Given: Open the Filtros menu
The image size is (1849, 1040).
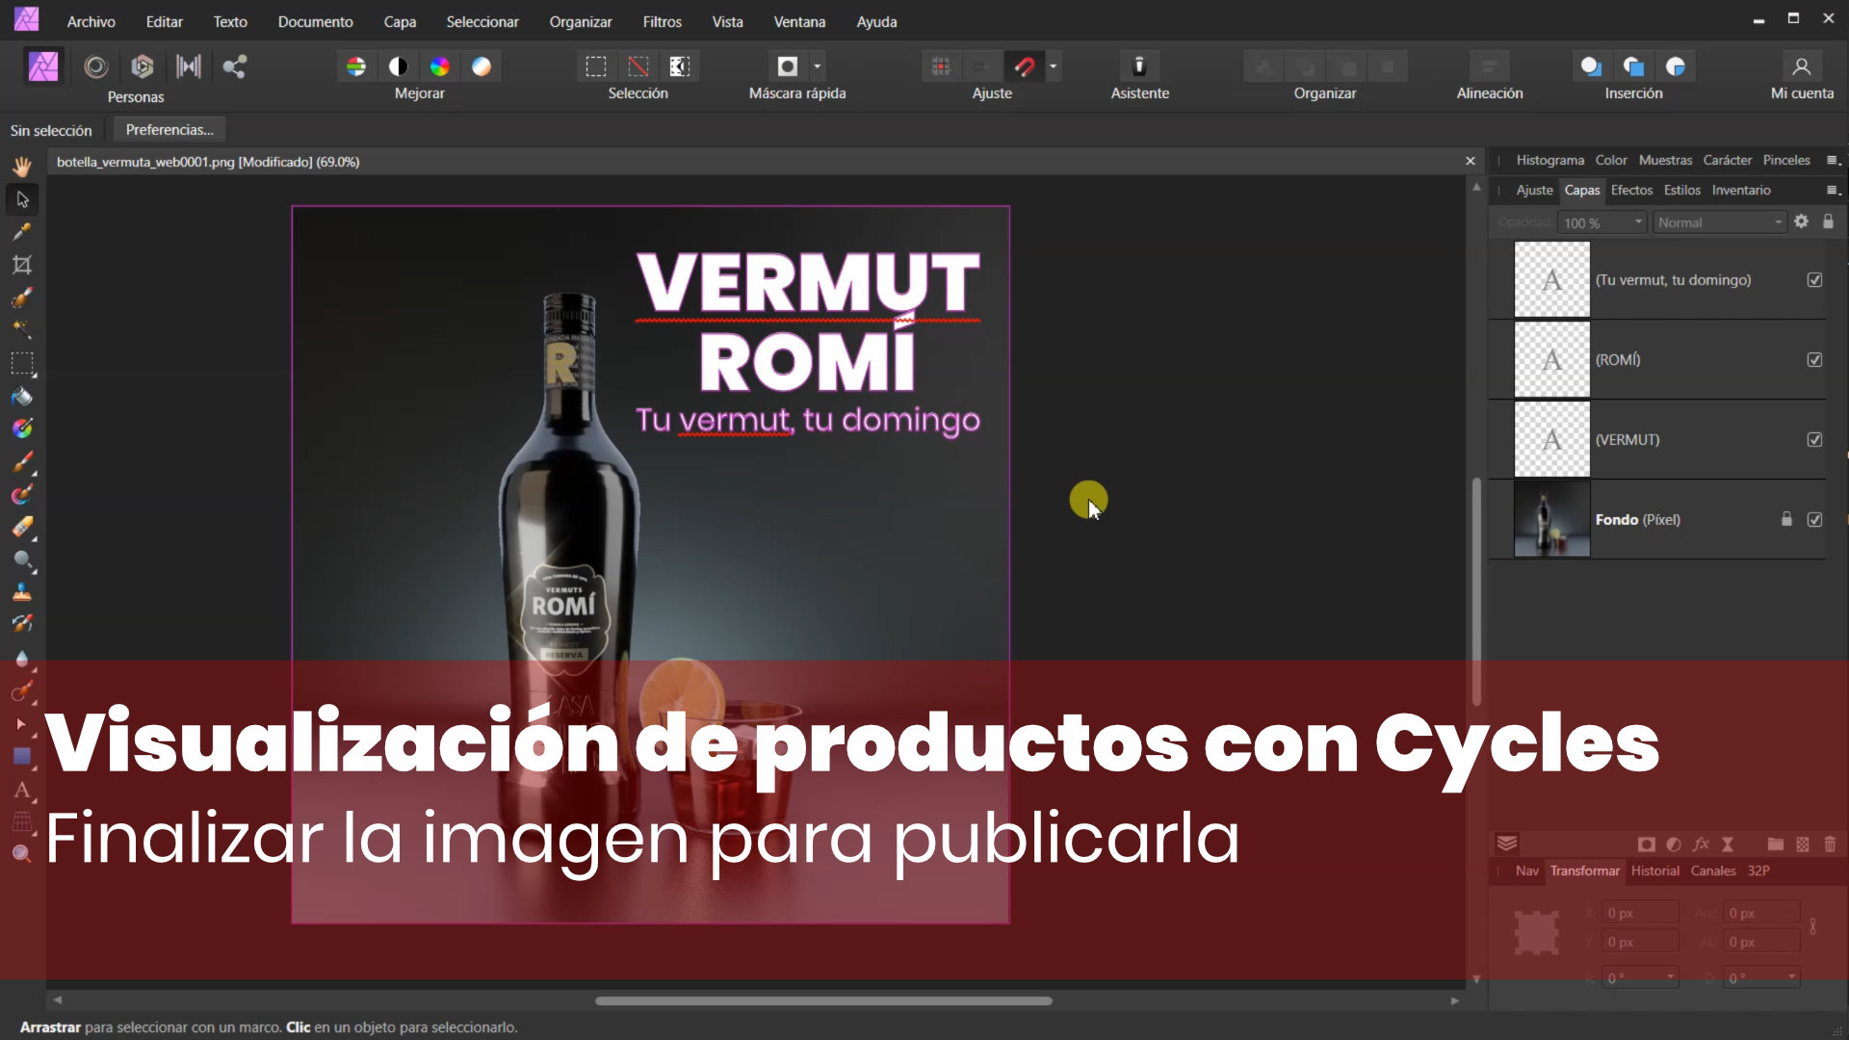Looking at the screenshot, I should point(662,21).
